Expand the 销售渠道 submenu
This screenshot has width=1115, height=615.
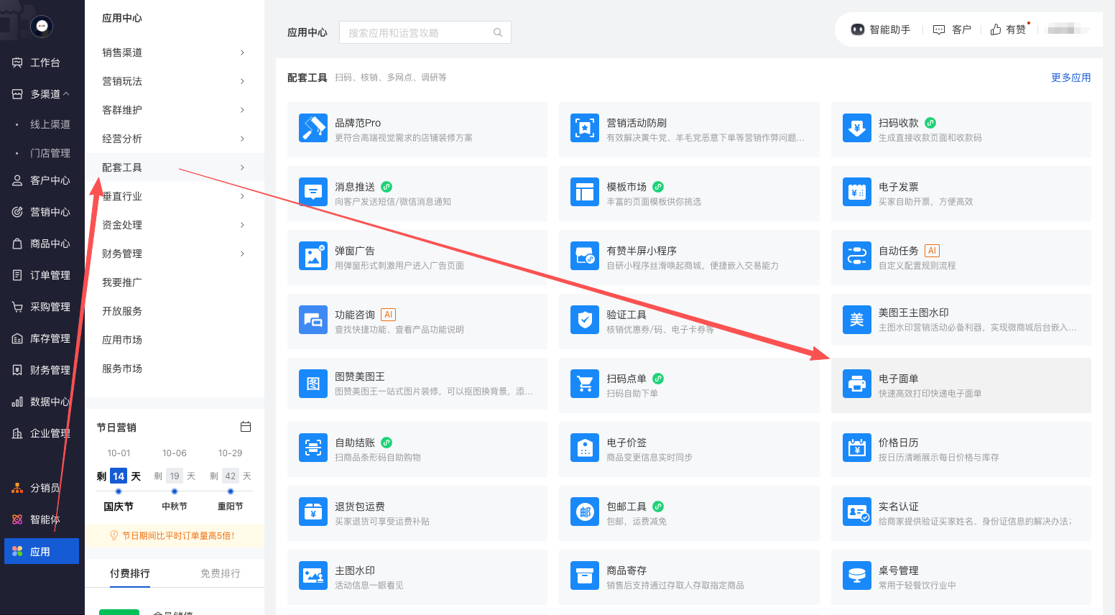pos(174,52)
